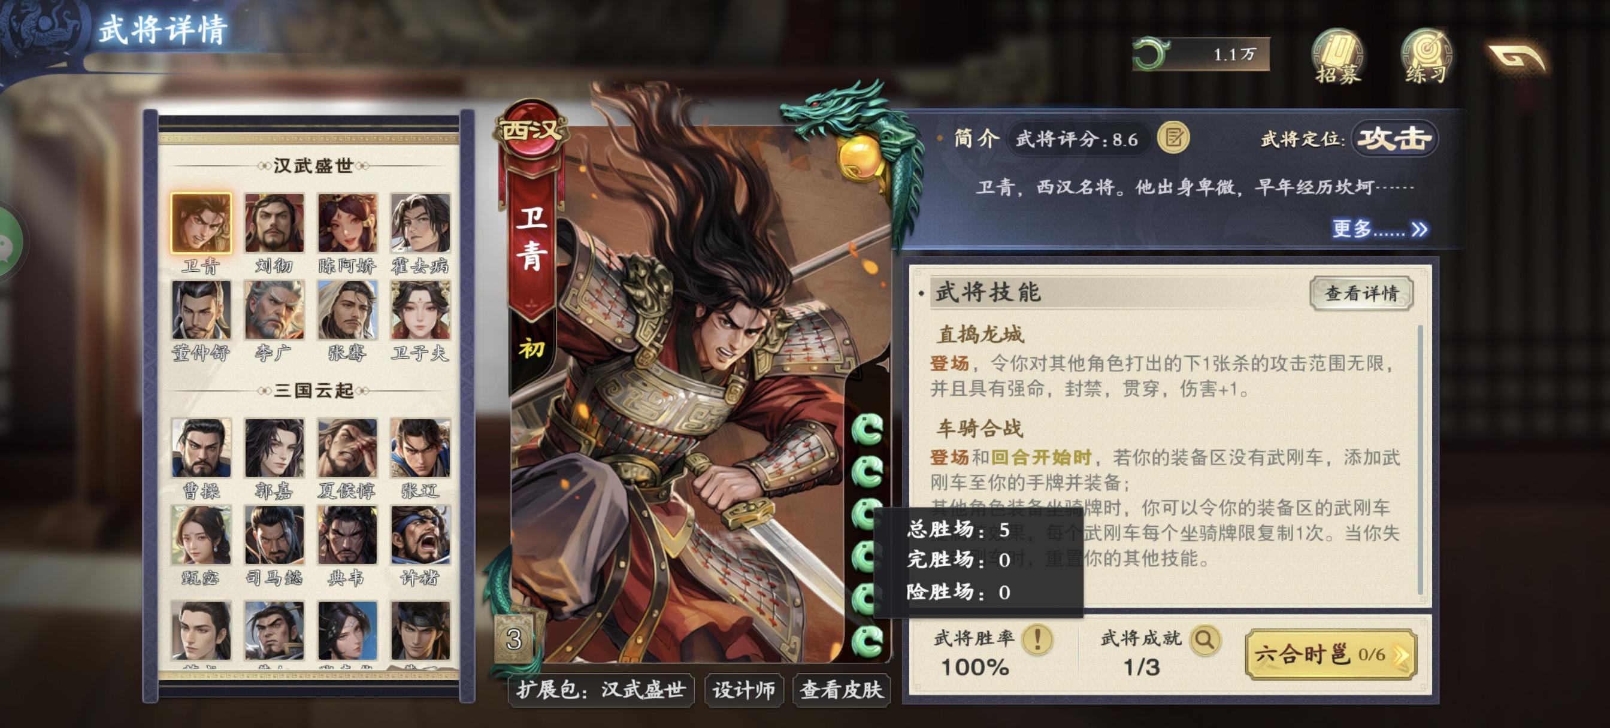Viewport: 1610px width, 728px height.
Task: Click 查看详情 skill details button
Action: pos(1361,293)
